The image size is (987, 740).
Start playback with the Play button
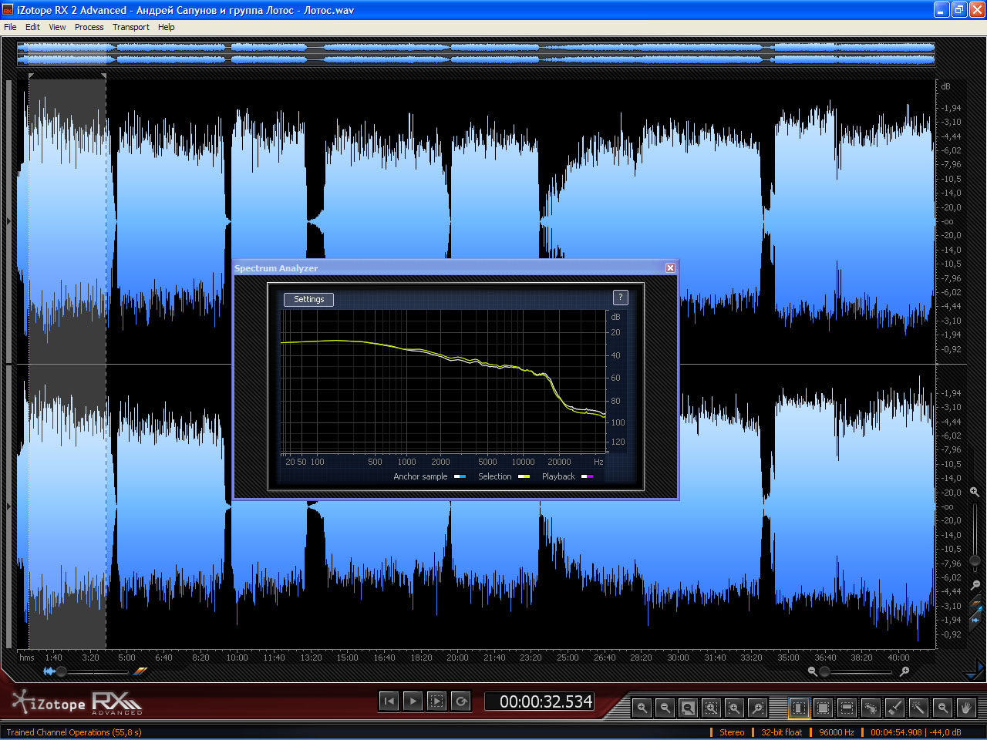[413, 701]
